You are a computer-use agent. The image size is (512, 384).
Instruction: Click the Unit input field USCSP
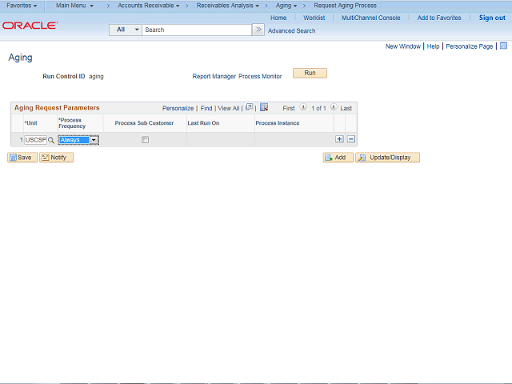(35, 140)
